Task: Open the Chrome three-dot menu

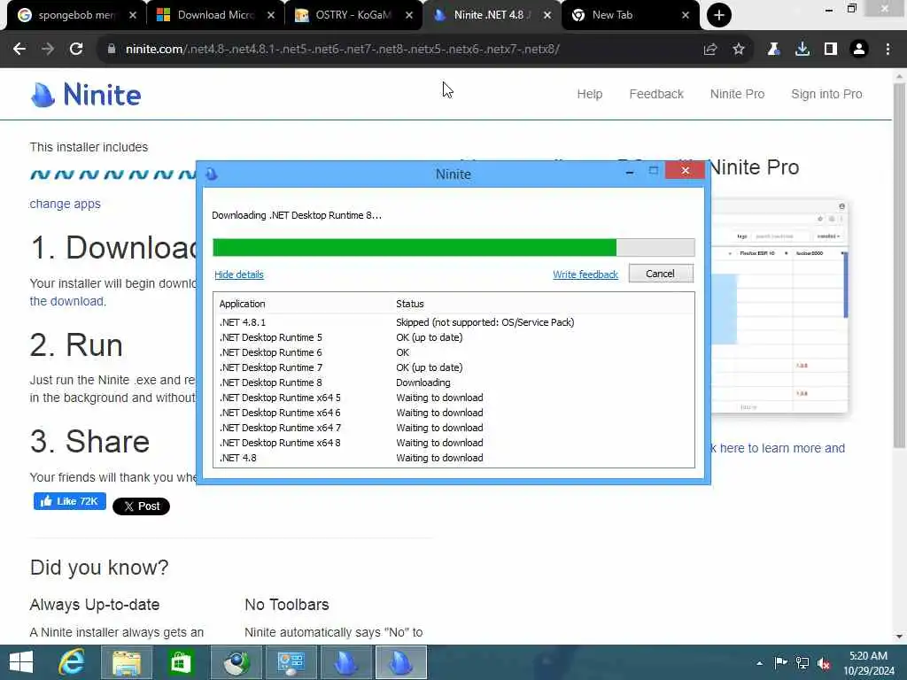Action: click(x=888, y=50)
